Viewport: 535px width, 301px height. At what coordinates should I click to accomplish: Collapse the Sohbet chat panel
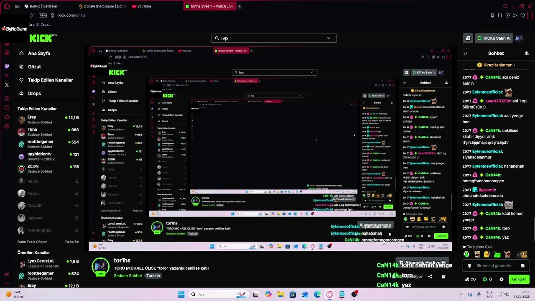(465, 54)
